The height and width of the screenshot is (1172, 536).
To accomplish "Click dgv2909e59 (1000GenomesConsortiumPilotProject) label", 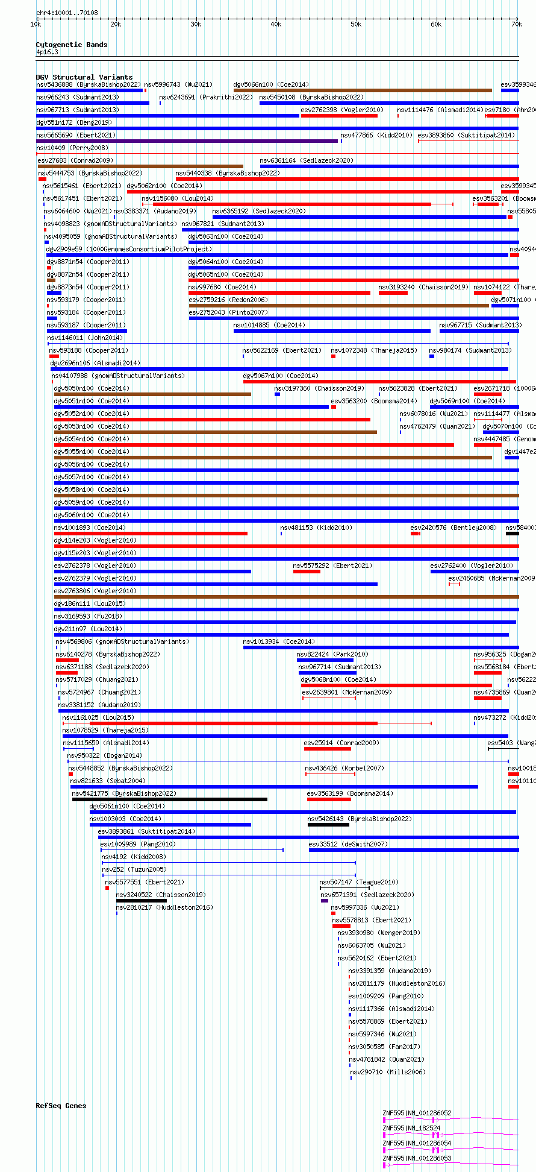I will pos(129,249).
